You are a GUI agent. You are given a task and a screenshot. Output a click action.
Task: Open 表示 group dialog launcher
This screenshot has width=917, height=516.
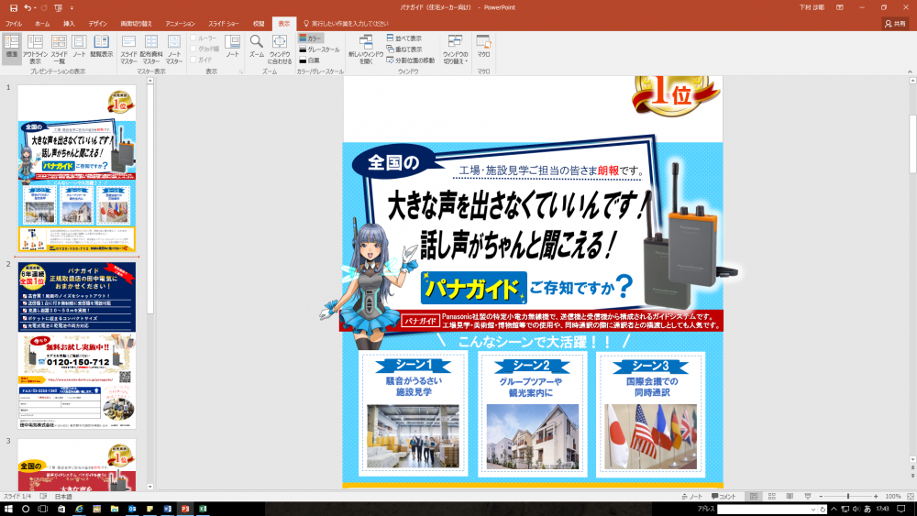pos(240,71)
